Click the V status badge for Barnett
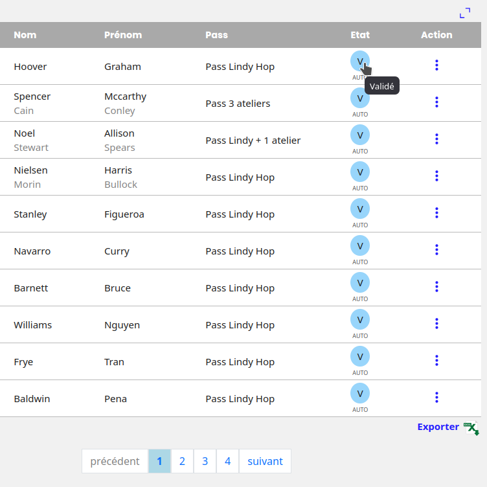This screenshot has width=487, height=487. point(360,282)
